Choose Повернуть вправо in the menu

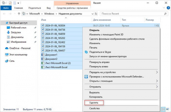point(99,62)
